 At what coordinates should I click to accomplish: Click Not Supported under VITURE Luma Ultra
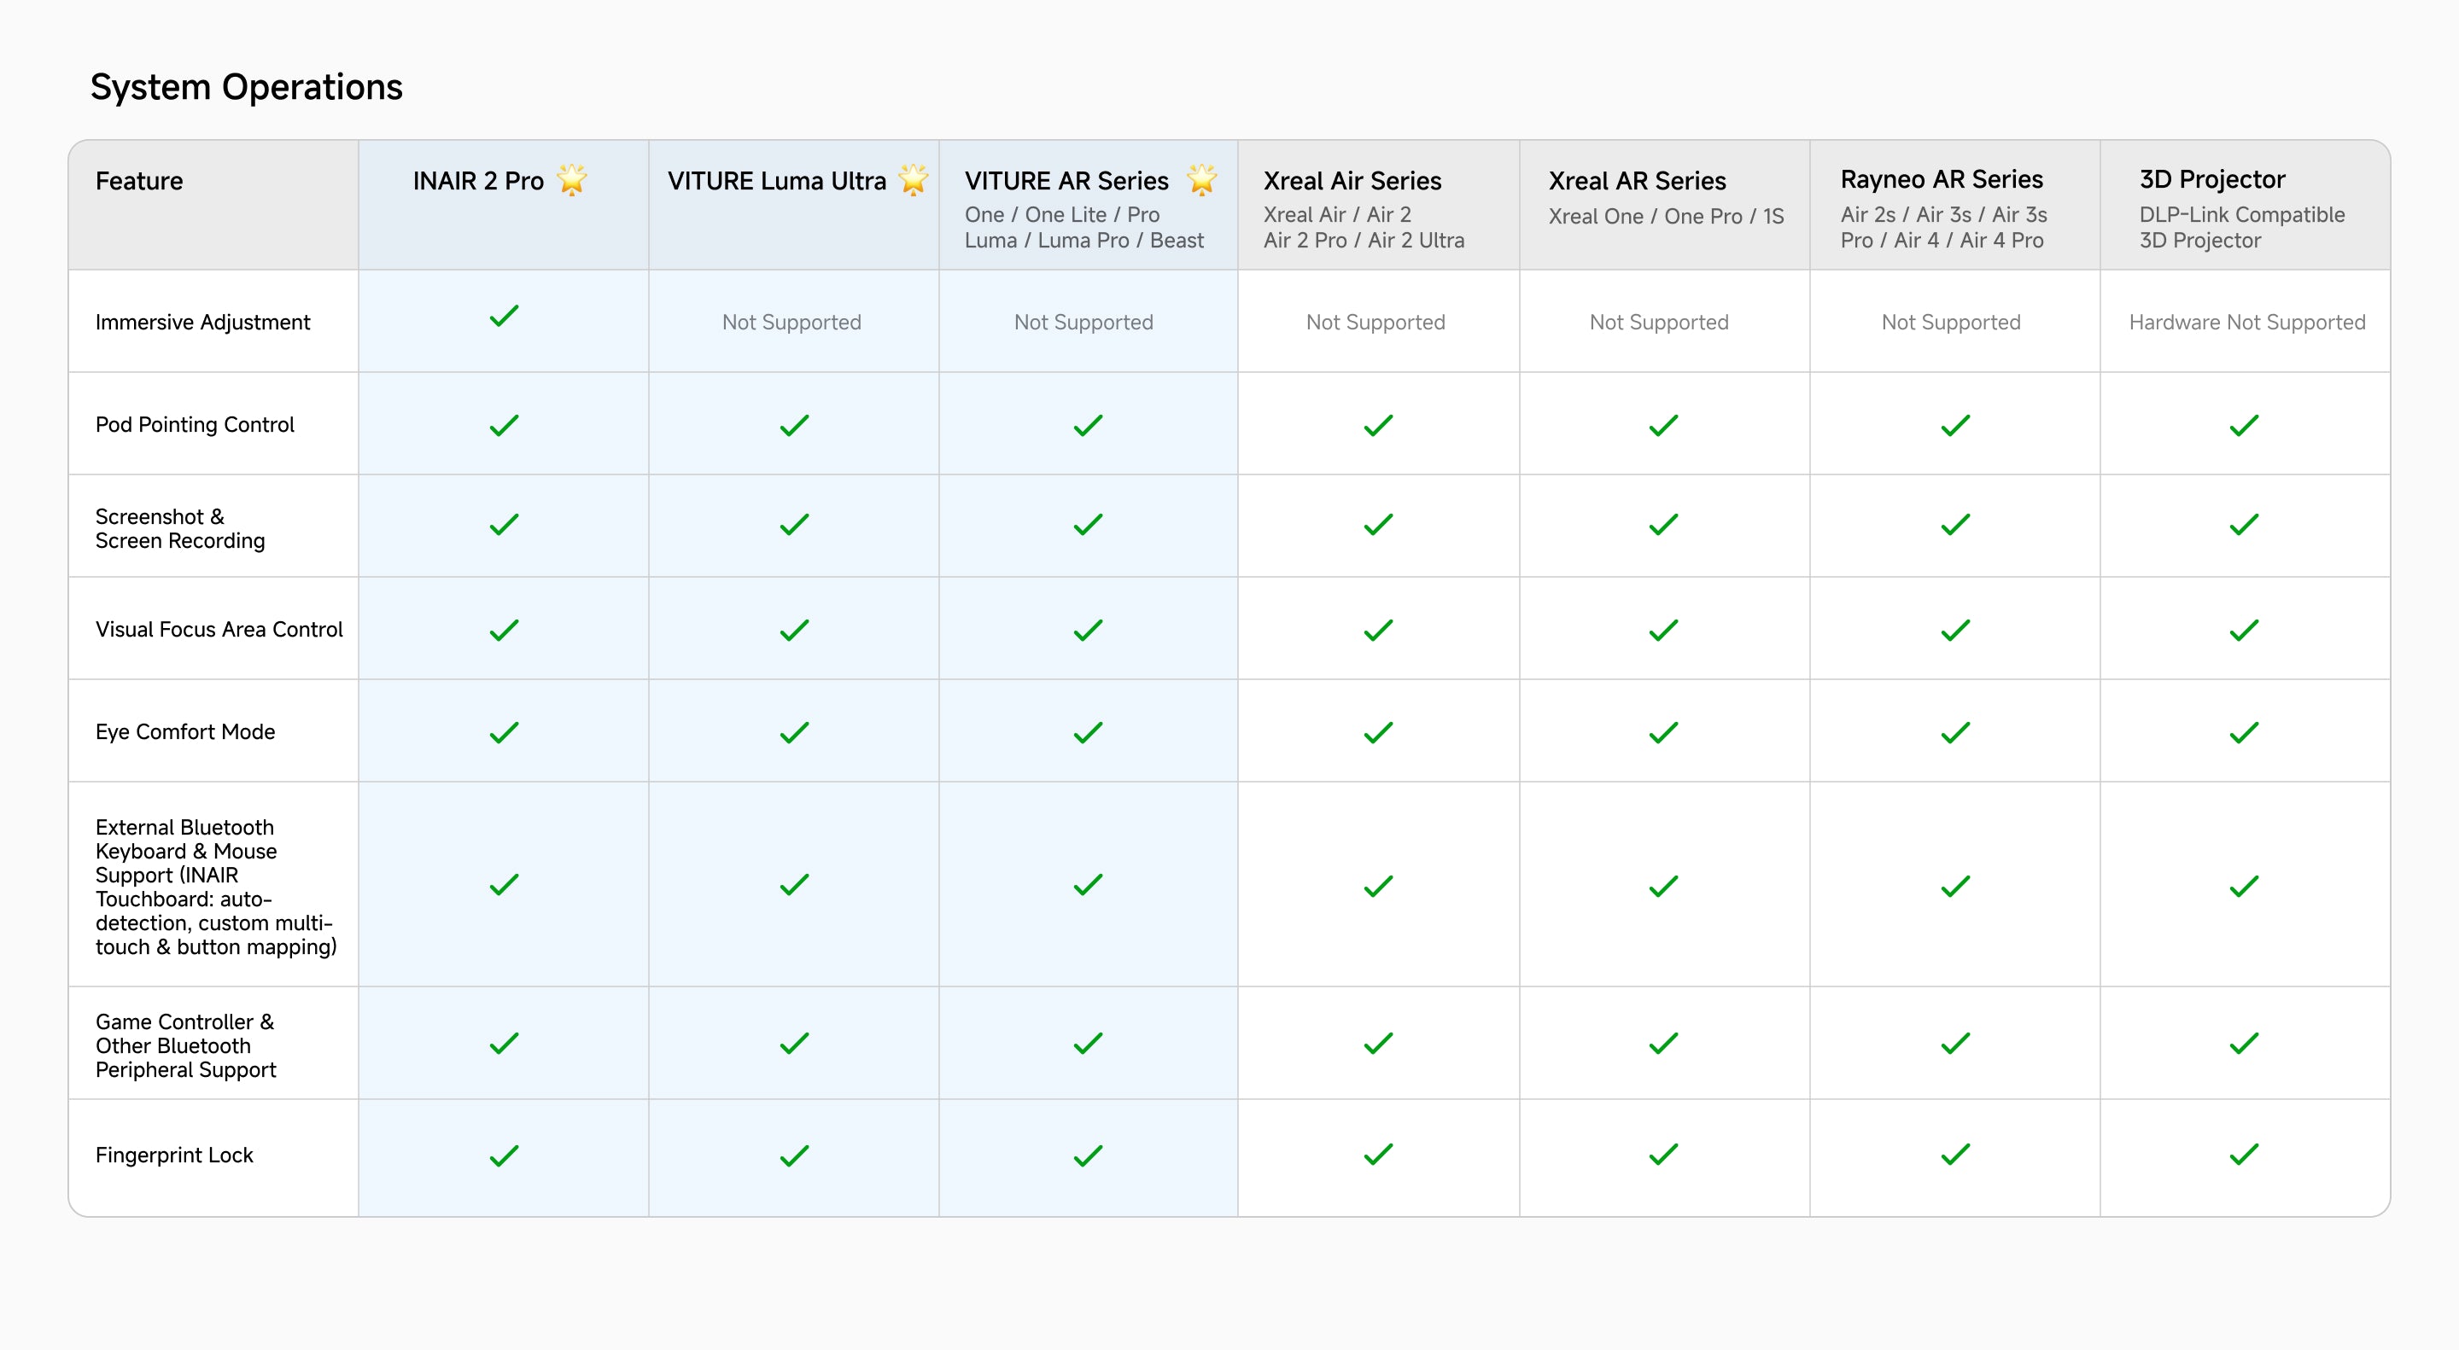tap(791, 323)
